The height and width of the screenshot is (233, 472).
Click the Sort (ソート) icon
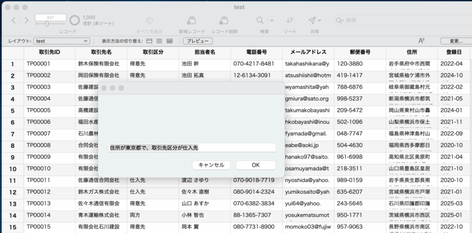[x=290, y=20]
